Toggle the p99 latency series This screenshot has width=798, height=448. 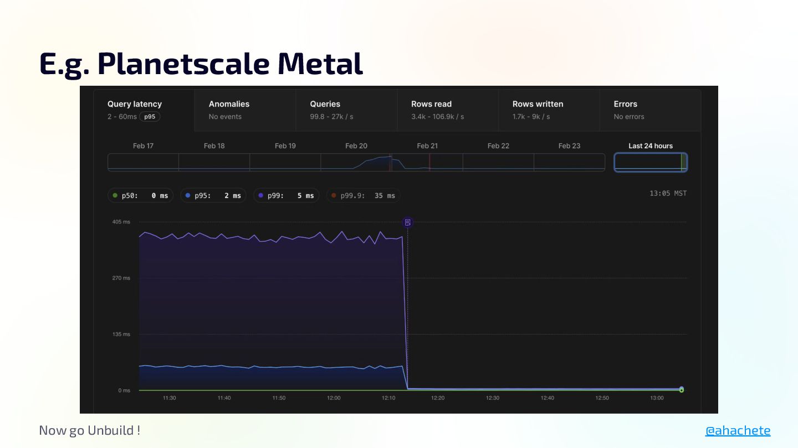(286, 196)
